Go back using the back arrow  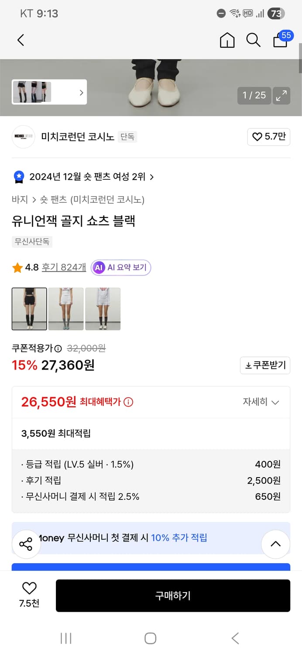point(21,40)
